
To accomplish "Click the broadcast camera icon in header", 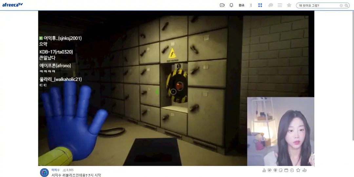I will 222,5.
